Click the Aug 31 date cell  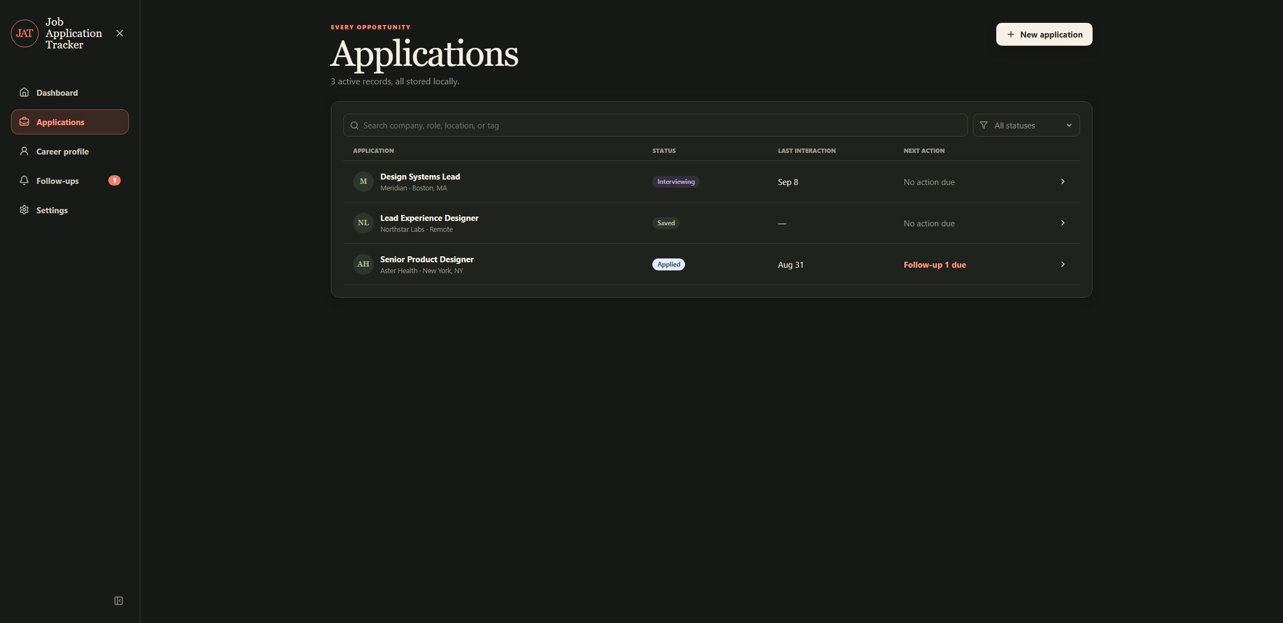pyautogui.click(x=791, y=264)
